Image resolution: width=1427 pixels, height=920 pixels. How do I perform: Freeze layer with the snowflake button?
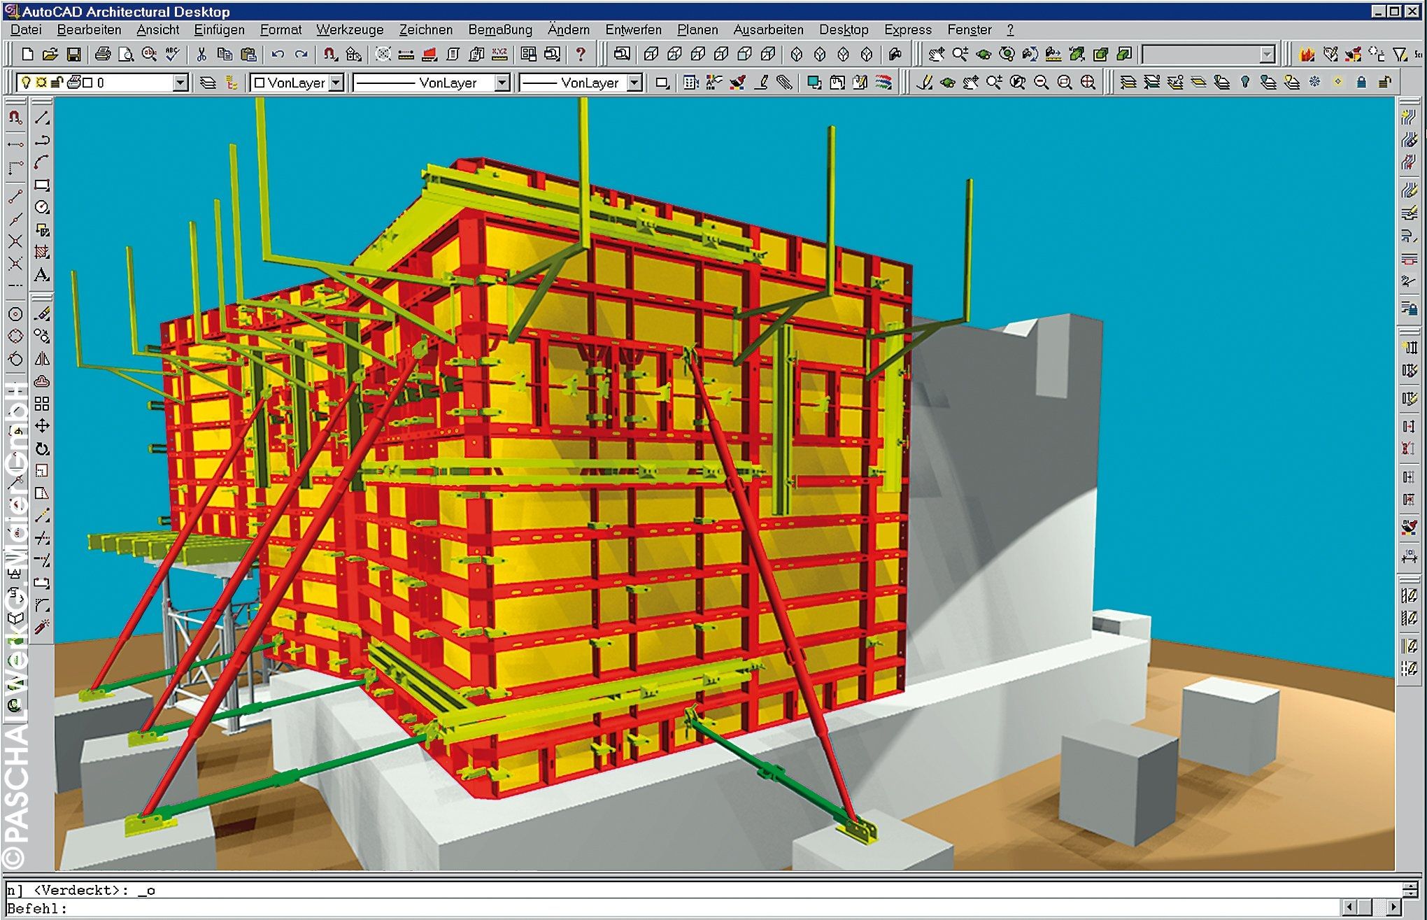pos(1315,83)
